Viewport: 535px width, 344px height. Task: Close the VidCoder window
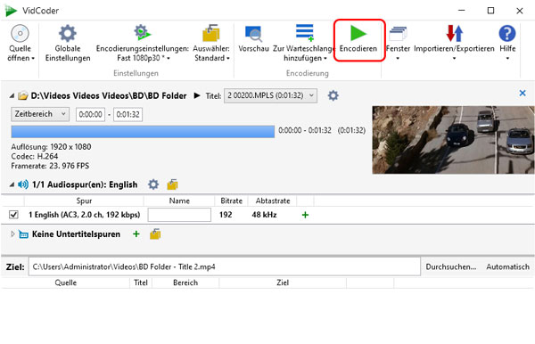(x=519, y=11)
